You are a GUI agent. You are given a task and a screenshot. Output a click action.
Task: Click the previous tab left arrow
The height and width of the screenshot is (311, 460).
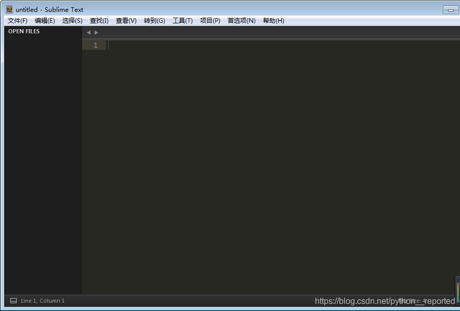(88, 33)
